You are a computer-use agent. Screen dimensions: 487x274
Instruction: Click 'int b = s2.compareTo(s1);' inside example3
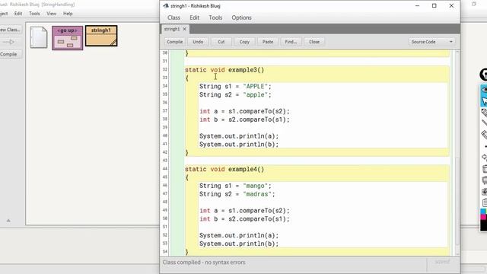click(x=244, y=119)
